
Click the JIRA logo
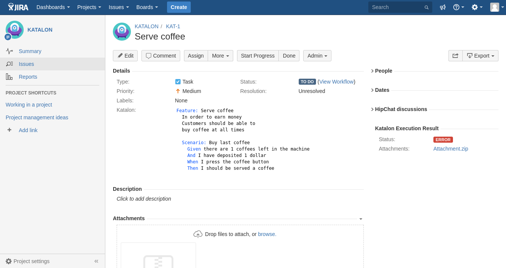pyautogui.click(x=18, y=7)
